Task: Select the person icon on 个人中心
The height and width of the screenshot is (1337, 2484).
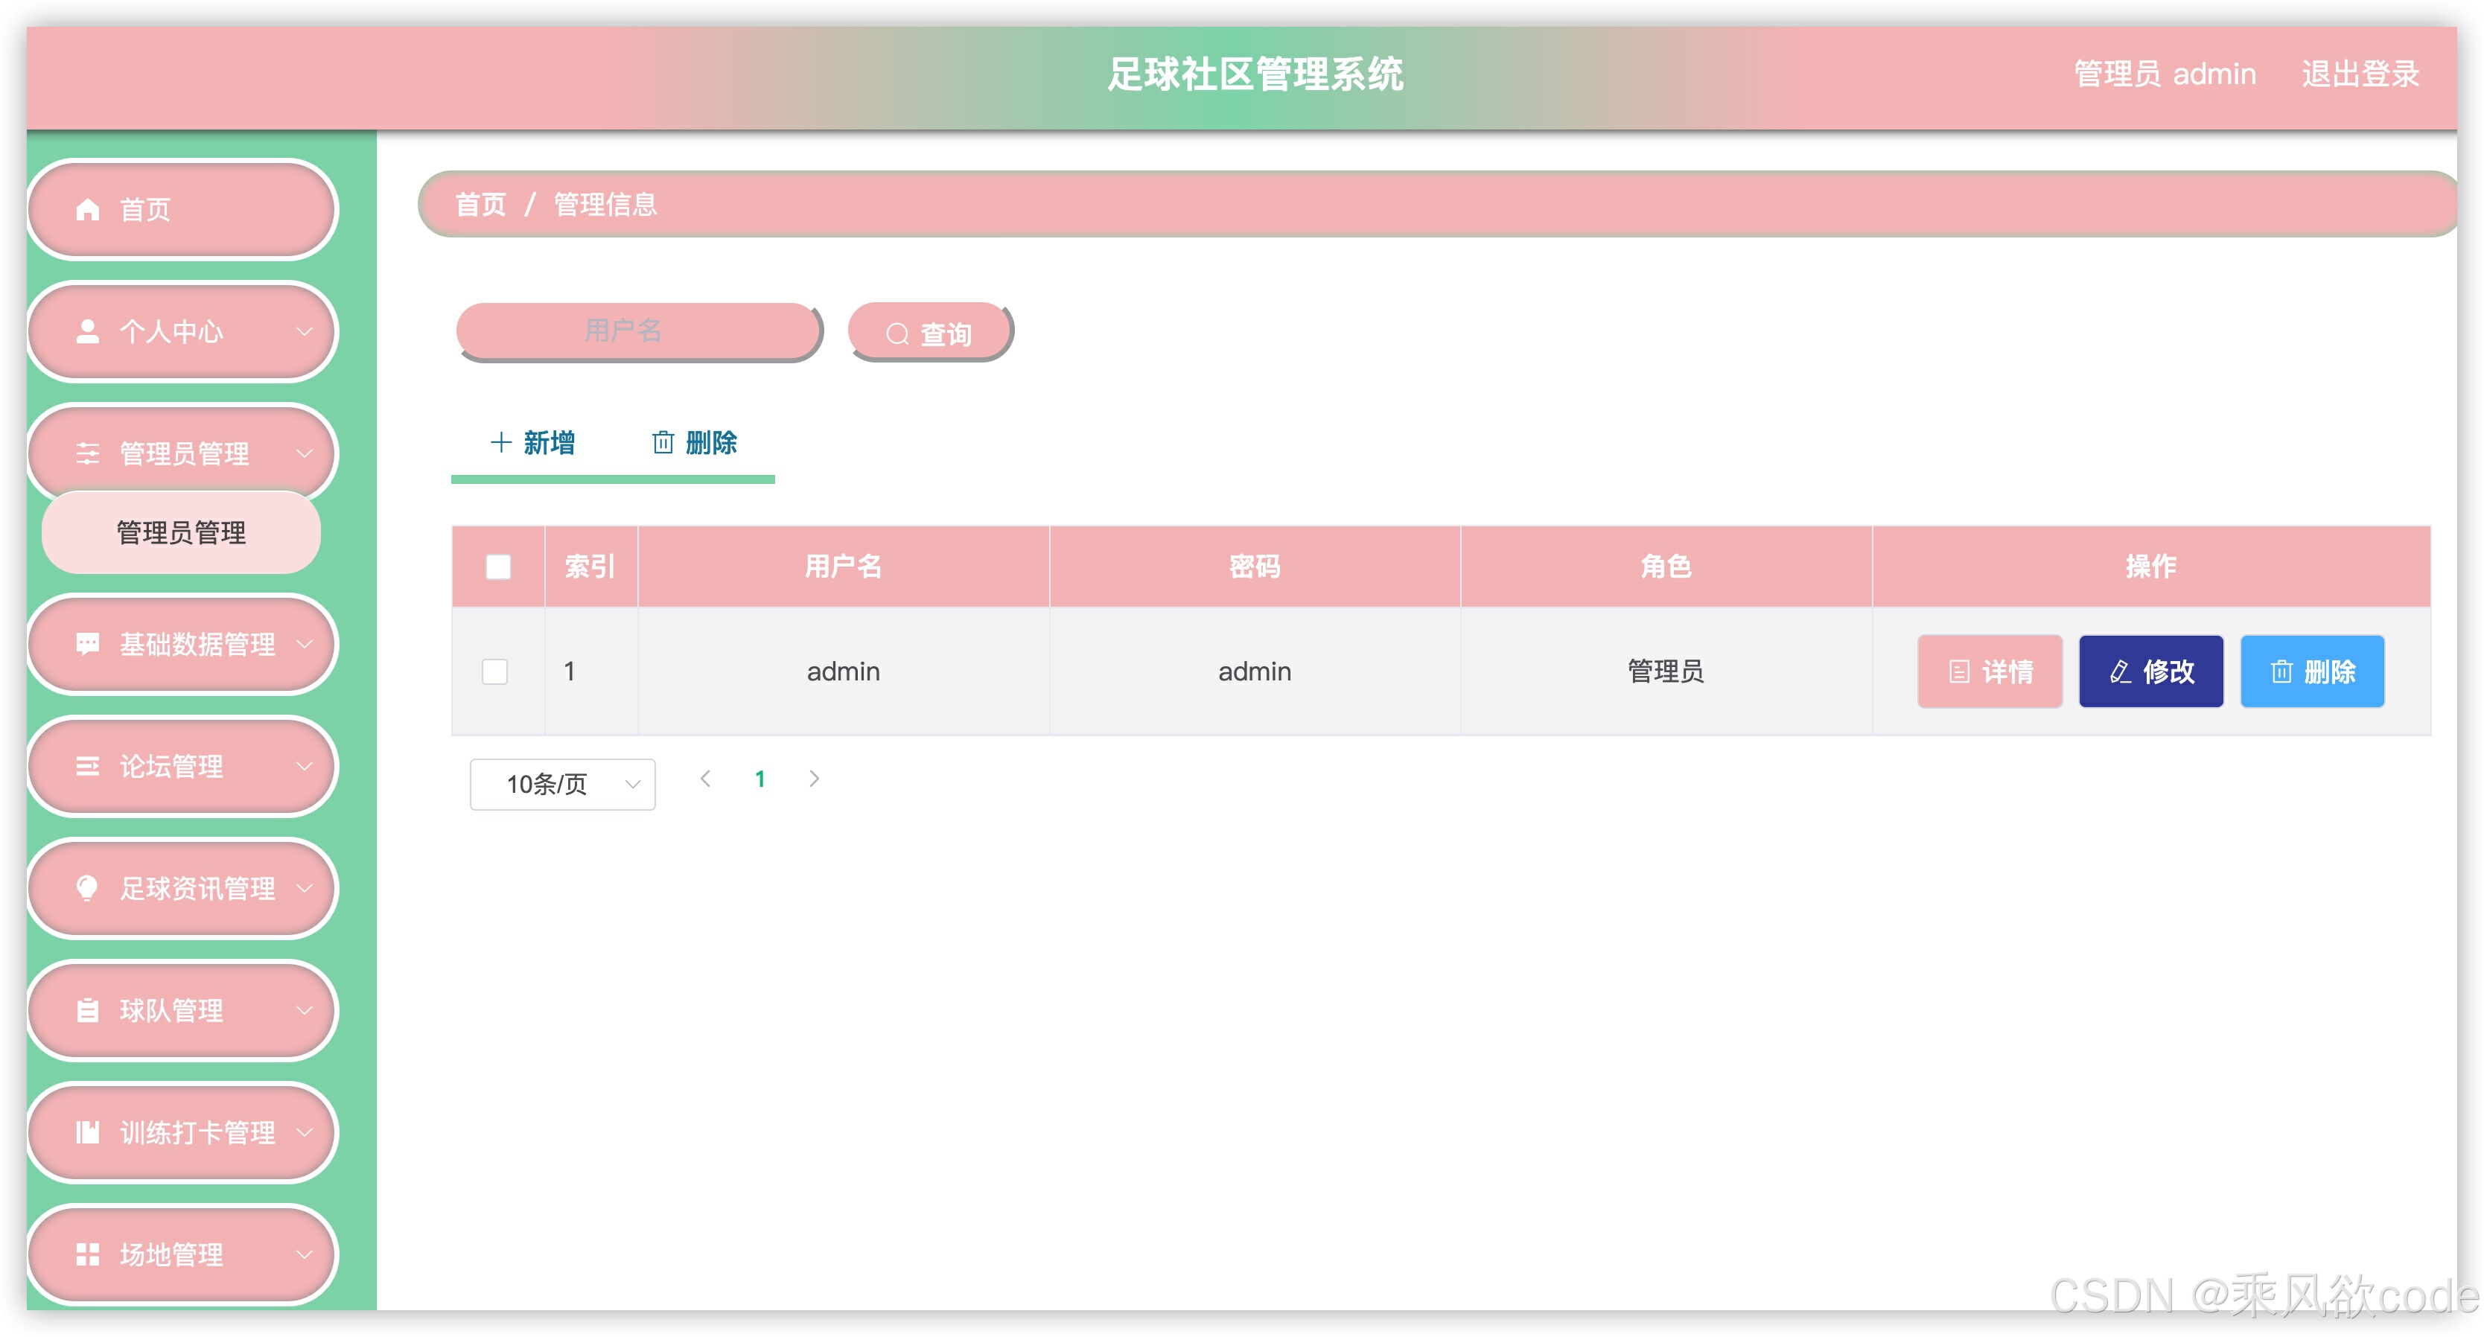Action: pyautogui.click(x=87, y=331)
